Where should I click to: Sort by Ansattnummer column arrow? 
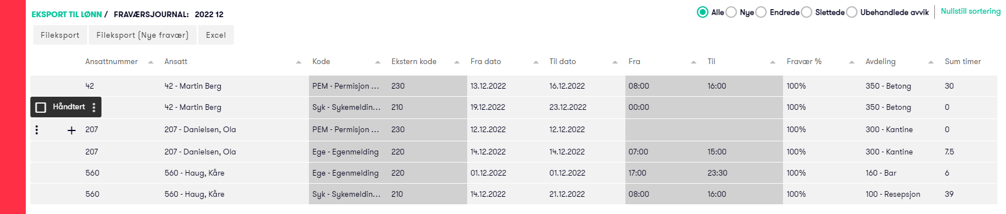(x=151, y=62)
